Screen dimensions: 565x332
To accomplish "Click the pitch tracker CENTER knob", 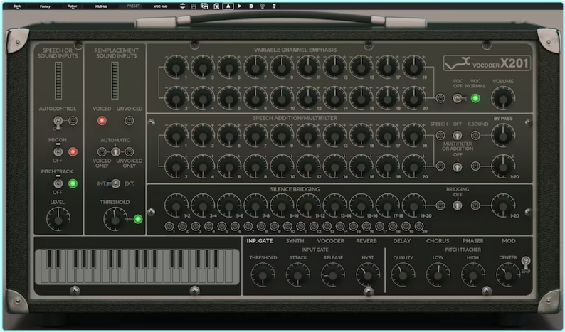I will [507, 275].
